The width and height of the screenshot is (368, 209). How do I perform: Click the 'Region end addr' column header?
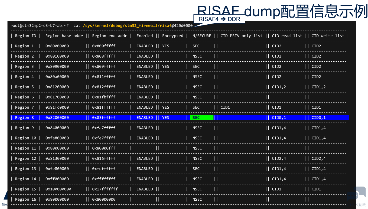(x=110, y=36)
